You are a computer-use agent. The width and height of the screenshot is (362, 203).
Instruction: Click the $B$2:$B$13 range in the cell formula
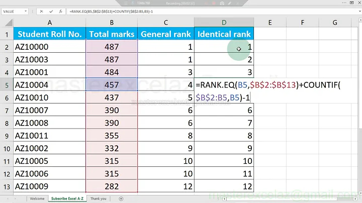[x=273, y=85]
